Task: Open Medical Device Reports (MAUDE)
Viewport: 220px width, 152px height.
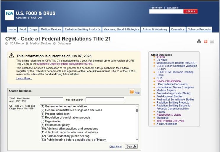Action: [x=176, y=63]
